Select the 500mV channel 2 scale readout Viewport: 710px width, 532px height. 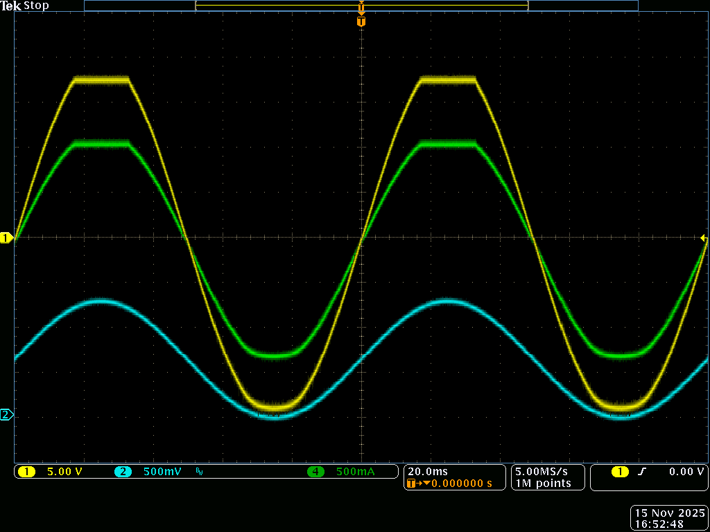162,472
